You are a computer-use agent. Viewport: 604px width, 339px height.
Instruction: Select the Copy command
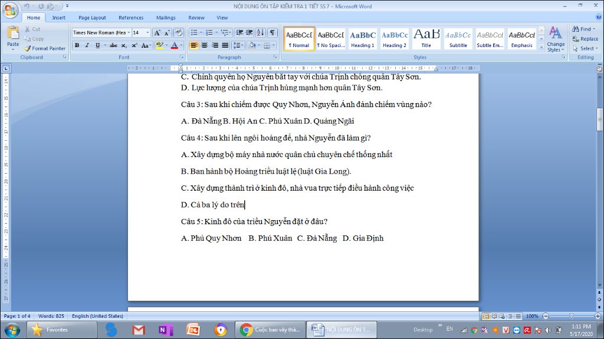tap(34, 39)
